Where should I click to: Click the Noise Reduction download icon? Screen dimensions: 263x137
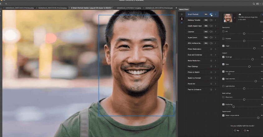pos(211,61)
